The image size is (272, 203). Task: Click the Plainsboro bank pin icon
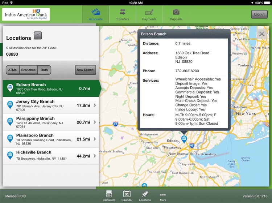pyautogui.click(x=10, y=139)
